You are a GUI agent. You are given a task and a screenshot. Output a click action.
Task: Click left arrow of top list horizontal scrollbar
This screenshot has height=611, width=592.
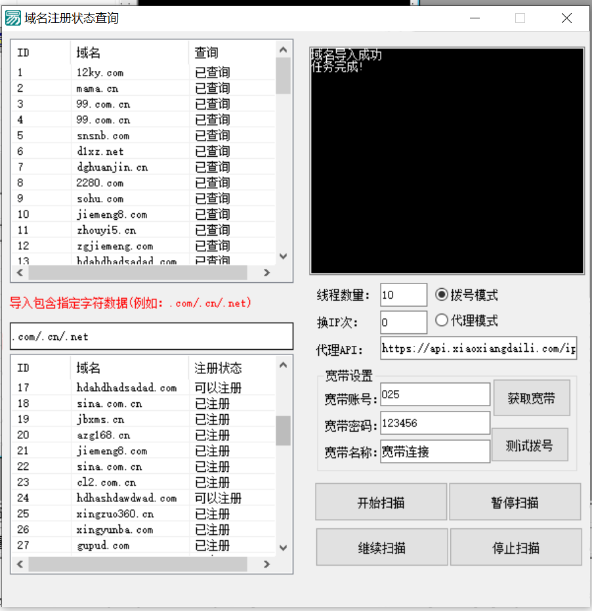[20, 273]
